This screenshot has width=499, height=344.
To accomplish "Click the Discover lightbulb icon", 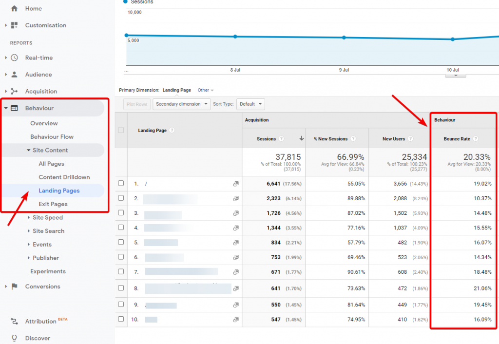I will [14, 338].
